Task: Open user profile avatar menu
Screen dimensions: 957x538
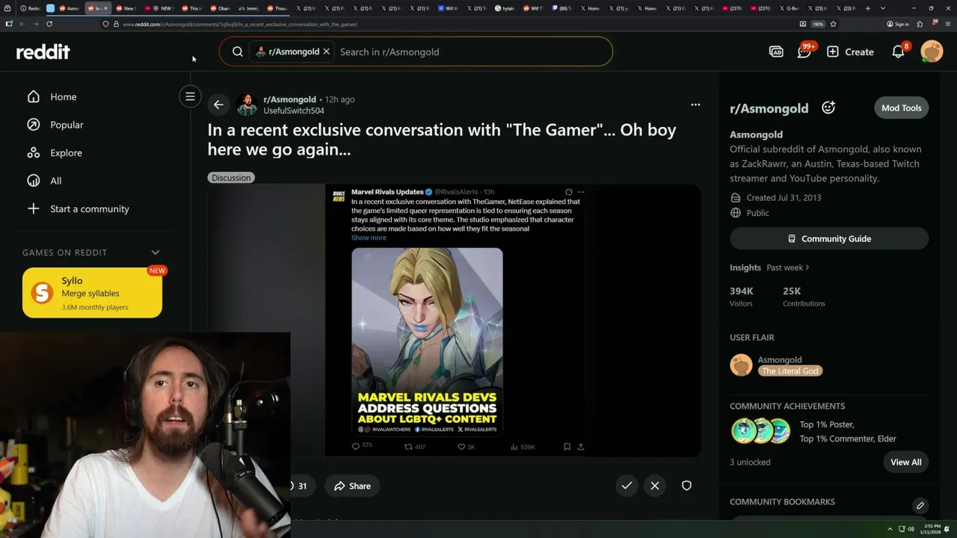Action: click(x=932, y=52)
